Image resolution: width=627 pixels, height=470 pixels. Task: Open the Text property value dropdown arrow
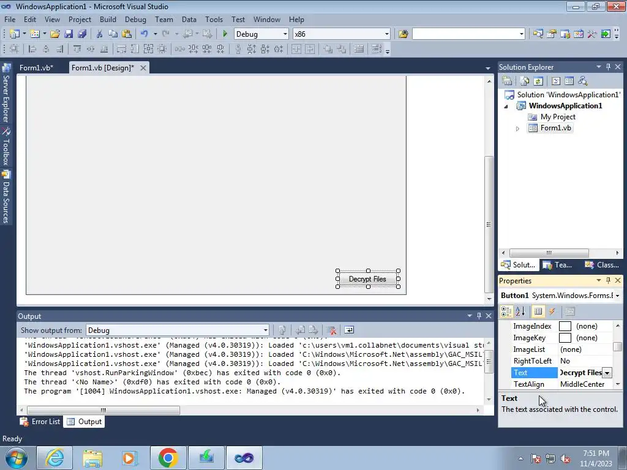coord(607,373)
